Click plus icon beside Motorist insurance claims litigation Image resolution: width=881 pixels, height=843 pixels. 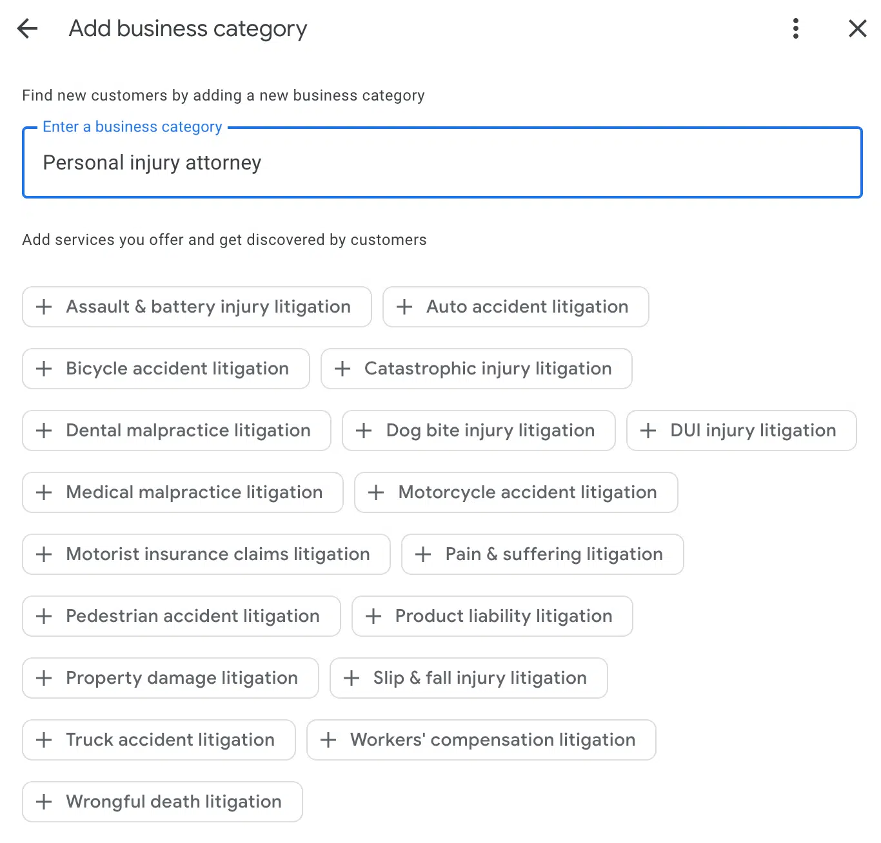(44, 554)
